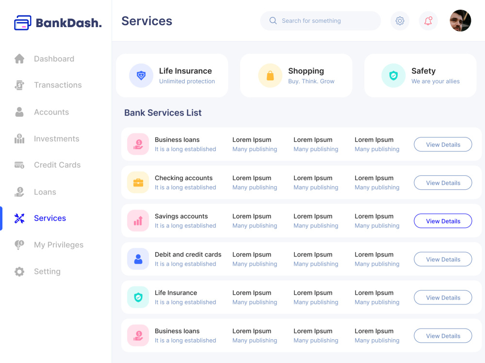The image size is (485, 363).
Task: View Details for first Business loans row
Action: click(443, 144)
